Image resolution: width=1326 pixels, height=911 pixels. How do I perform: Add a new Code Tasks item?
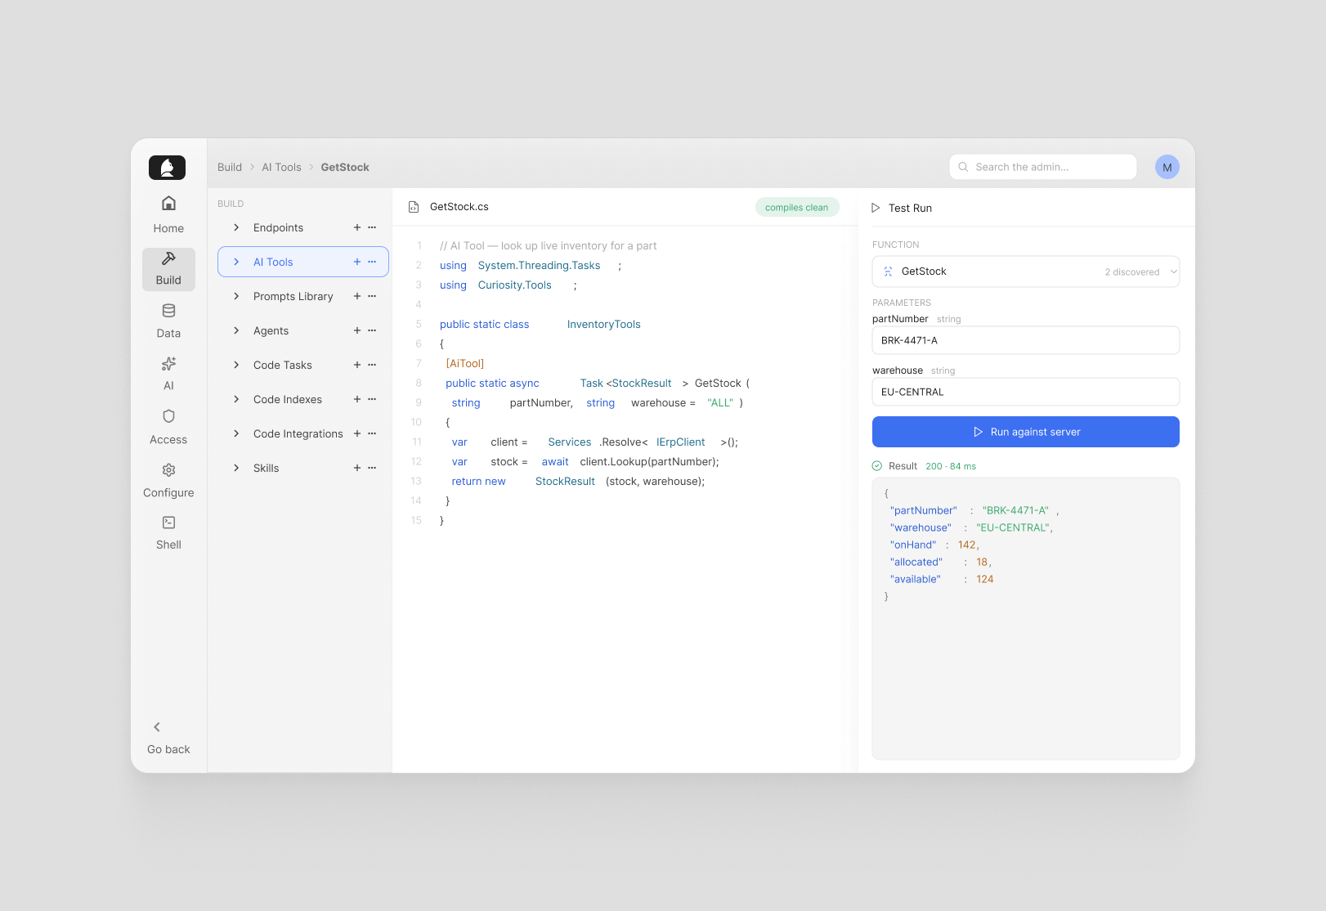[x=357, y=365]
